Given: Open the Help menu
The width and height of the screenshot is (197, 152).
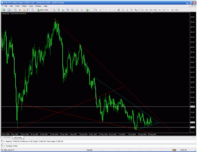Looking at the screenshot, I should [45, 6].
